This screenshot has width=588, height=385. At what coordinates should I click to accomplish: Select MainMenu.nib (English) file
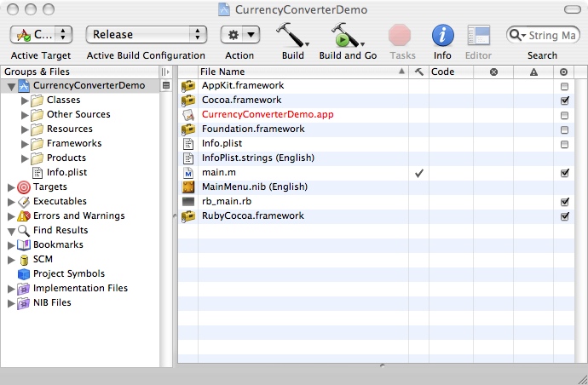(255, 187)
